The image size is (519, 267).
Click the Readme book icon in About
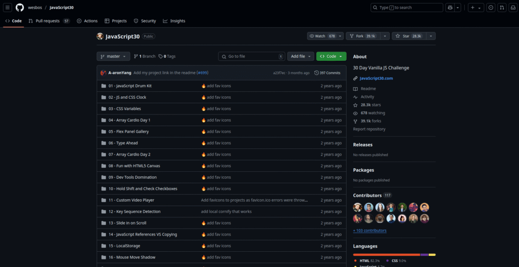coord(355,89)
